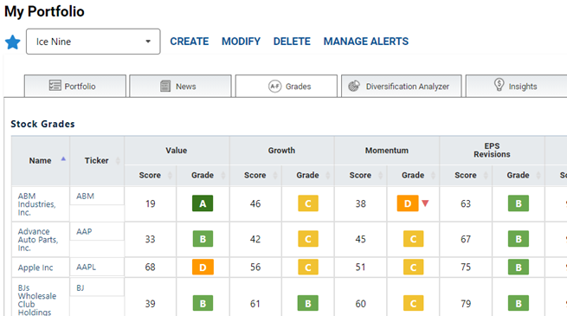Click BJs Momentum grade C badge

tap(413, 303)
